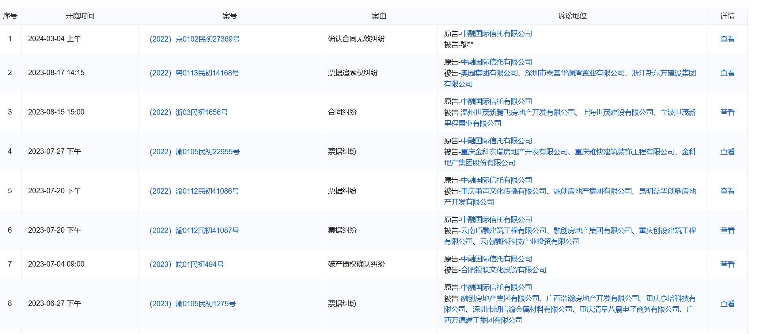The height and width of the screenshot is (334, 758).
Task: Open 融创房地产集团有限公司 in case 渝0112民初41087号
Action: pos(593,230)
